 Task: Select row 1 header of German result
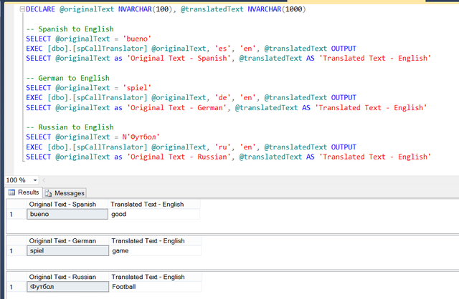[16, 251]
